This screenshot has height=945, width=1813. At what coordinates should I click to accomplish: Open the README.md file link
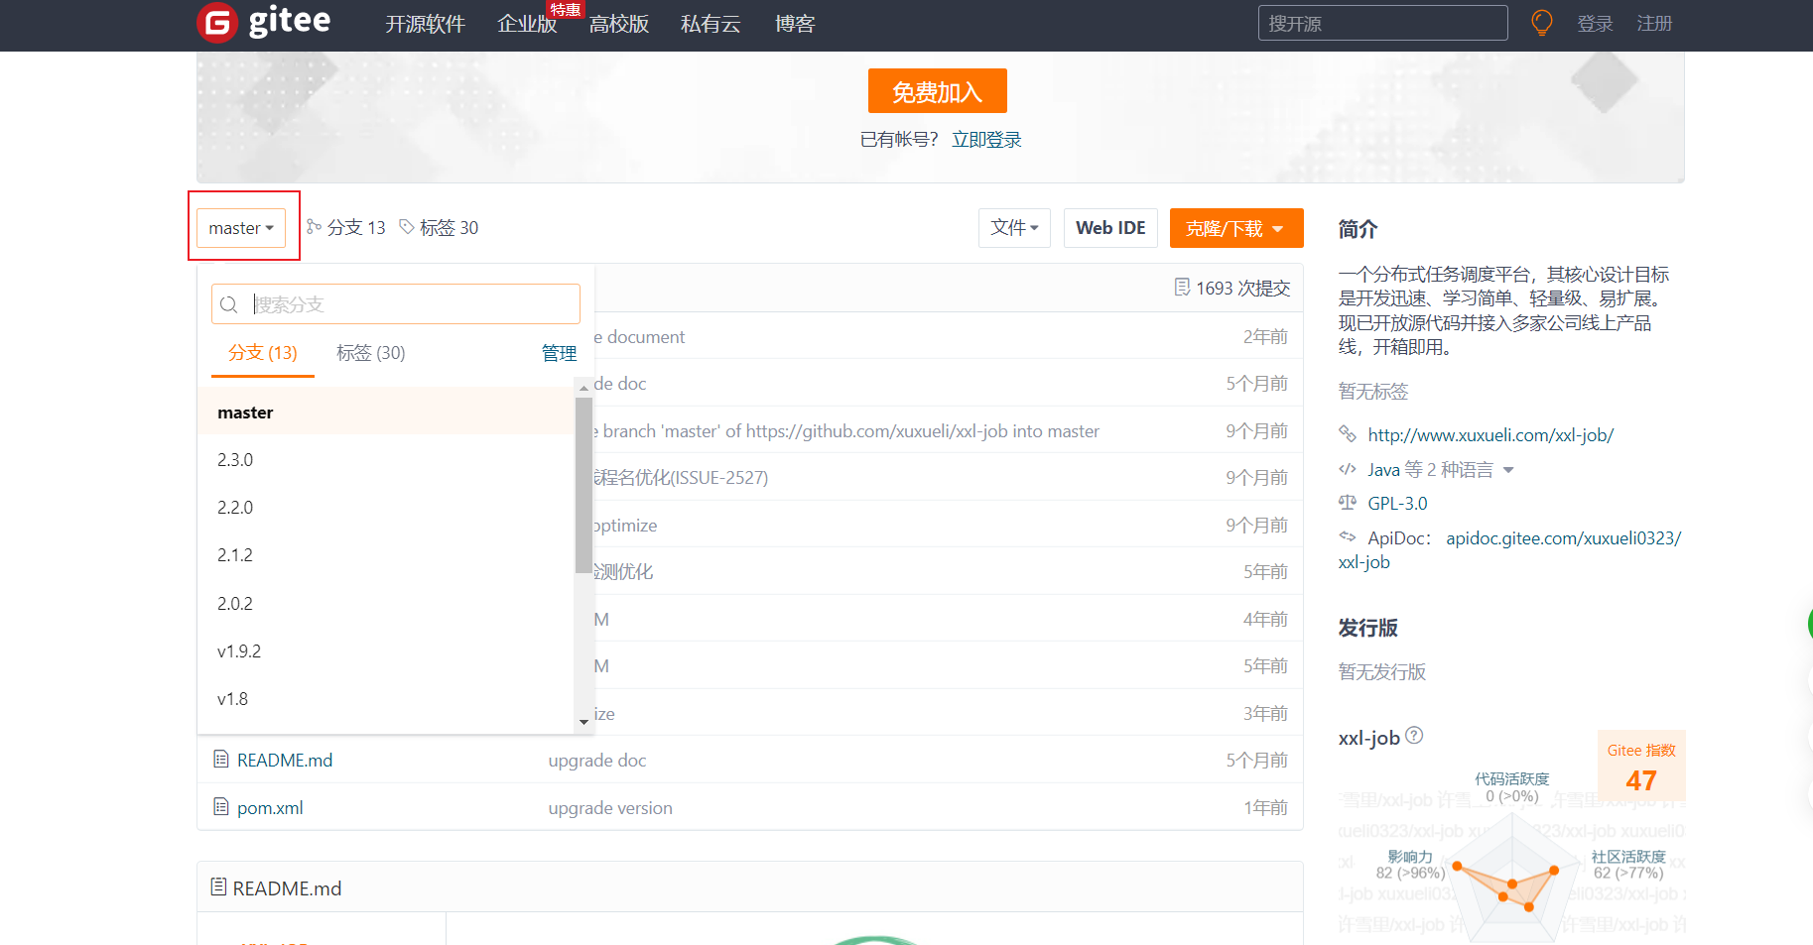coord(285,761)
